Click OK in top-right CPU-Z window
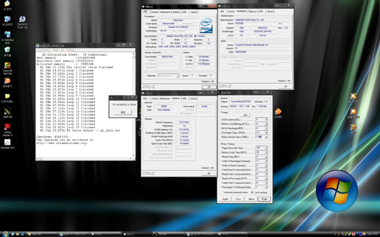The image size is (380, 237). 286,87
